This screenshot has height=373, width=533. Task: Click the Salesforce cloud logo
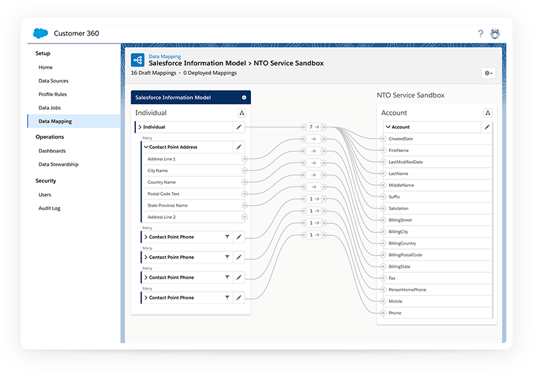[x=41, y=33]
